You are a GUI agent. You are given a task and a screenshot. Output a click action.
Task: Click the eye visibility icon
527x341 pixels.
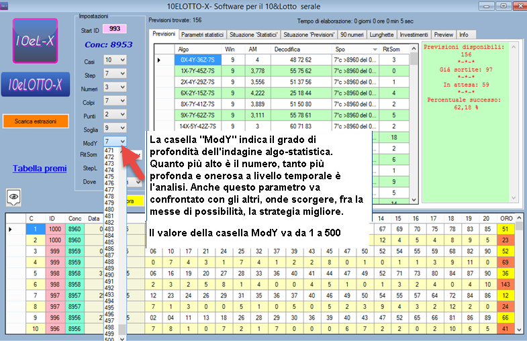(x=13, y=197)
